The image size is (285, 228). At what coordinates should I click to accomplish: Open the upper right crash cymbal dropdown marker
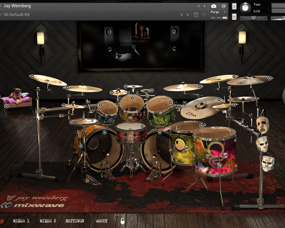click(234, 76)
